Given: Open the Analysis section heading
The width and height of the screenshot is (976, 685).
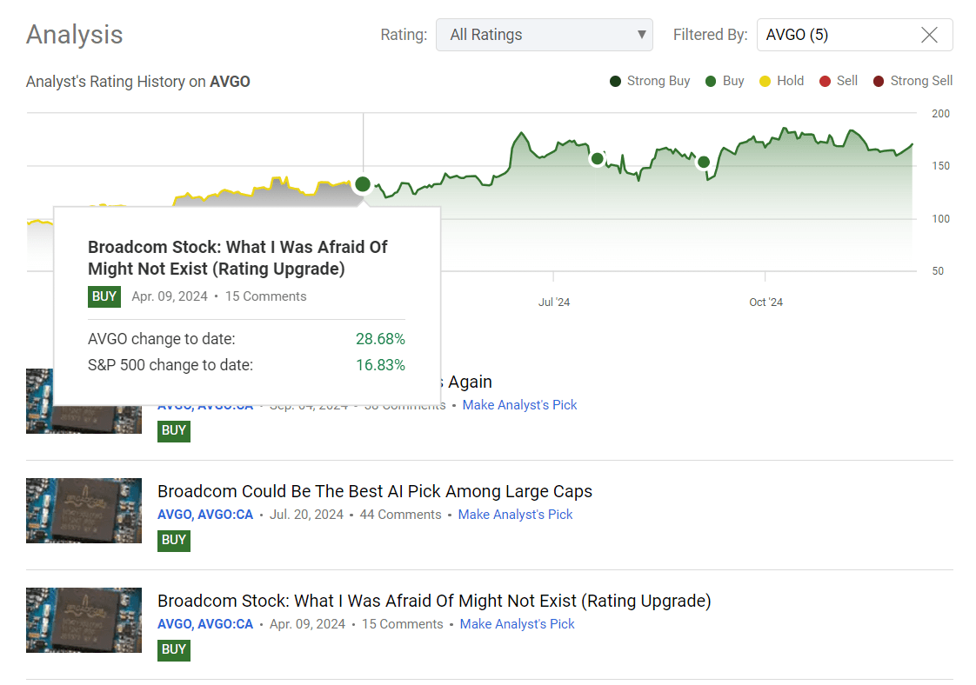Looking at the screenshot, I should 74,34.
